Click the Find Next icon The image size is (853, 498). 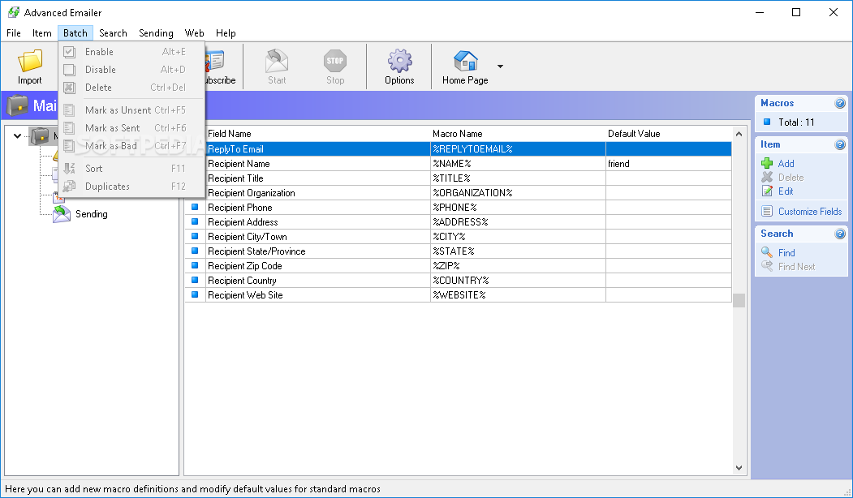pyautogui.click(x=767, y=266)
